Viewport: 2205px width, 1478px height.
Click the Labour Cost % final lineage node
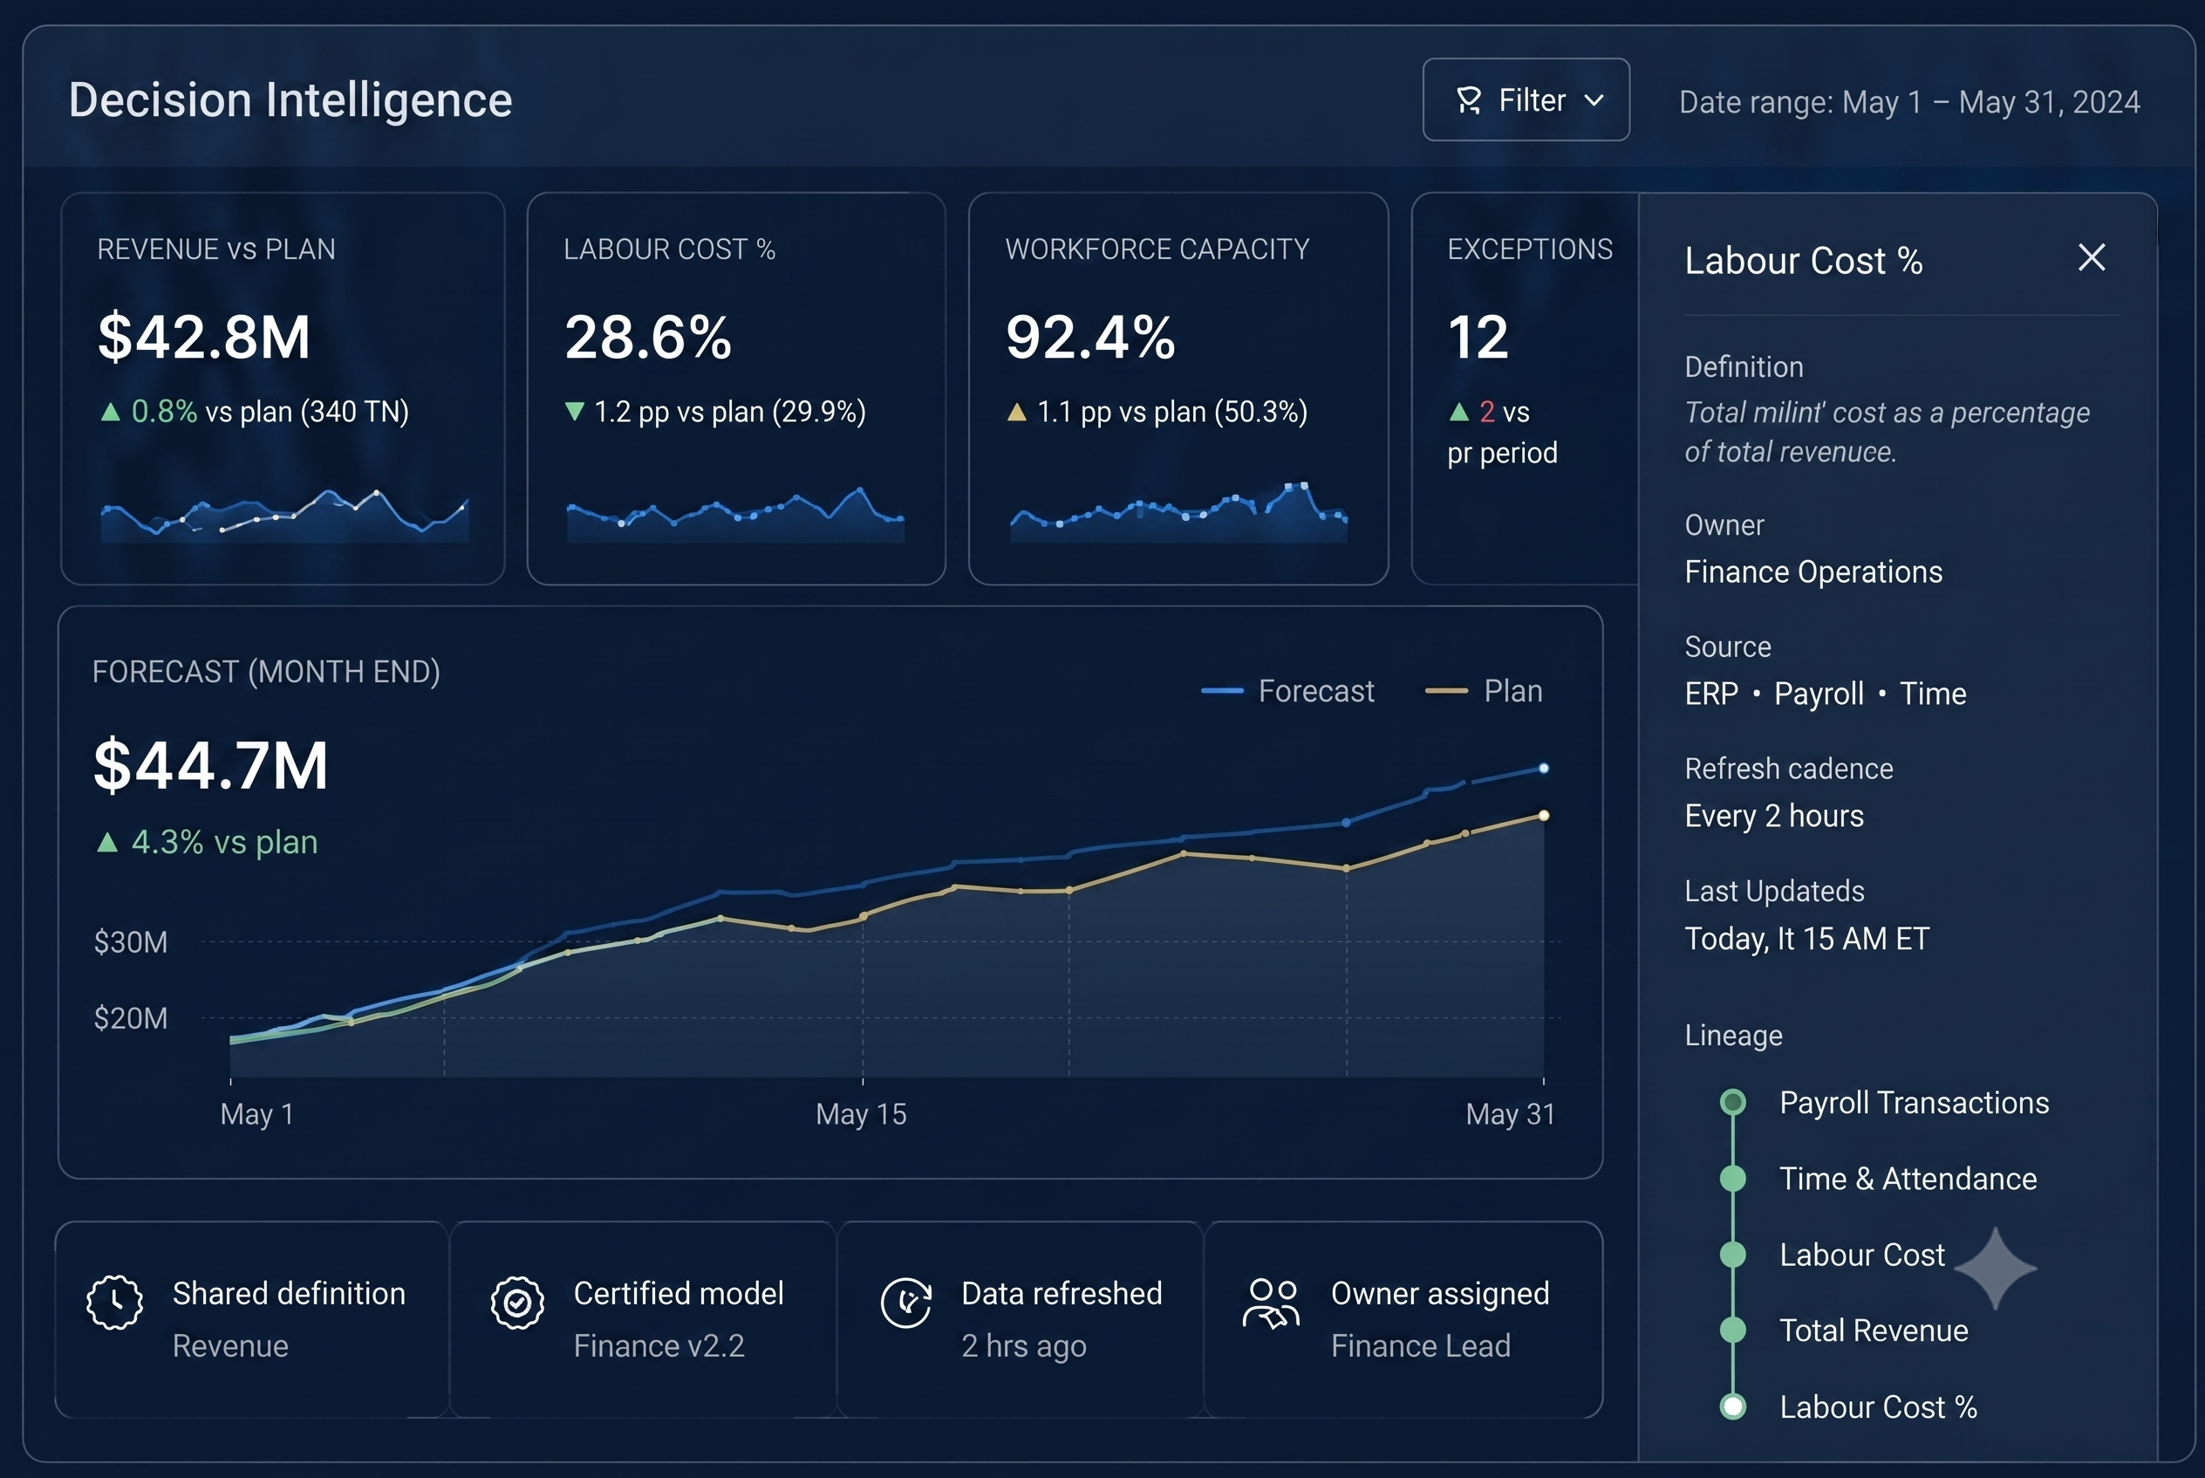1732,1406
